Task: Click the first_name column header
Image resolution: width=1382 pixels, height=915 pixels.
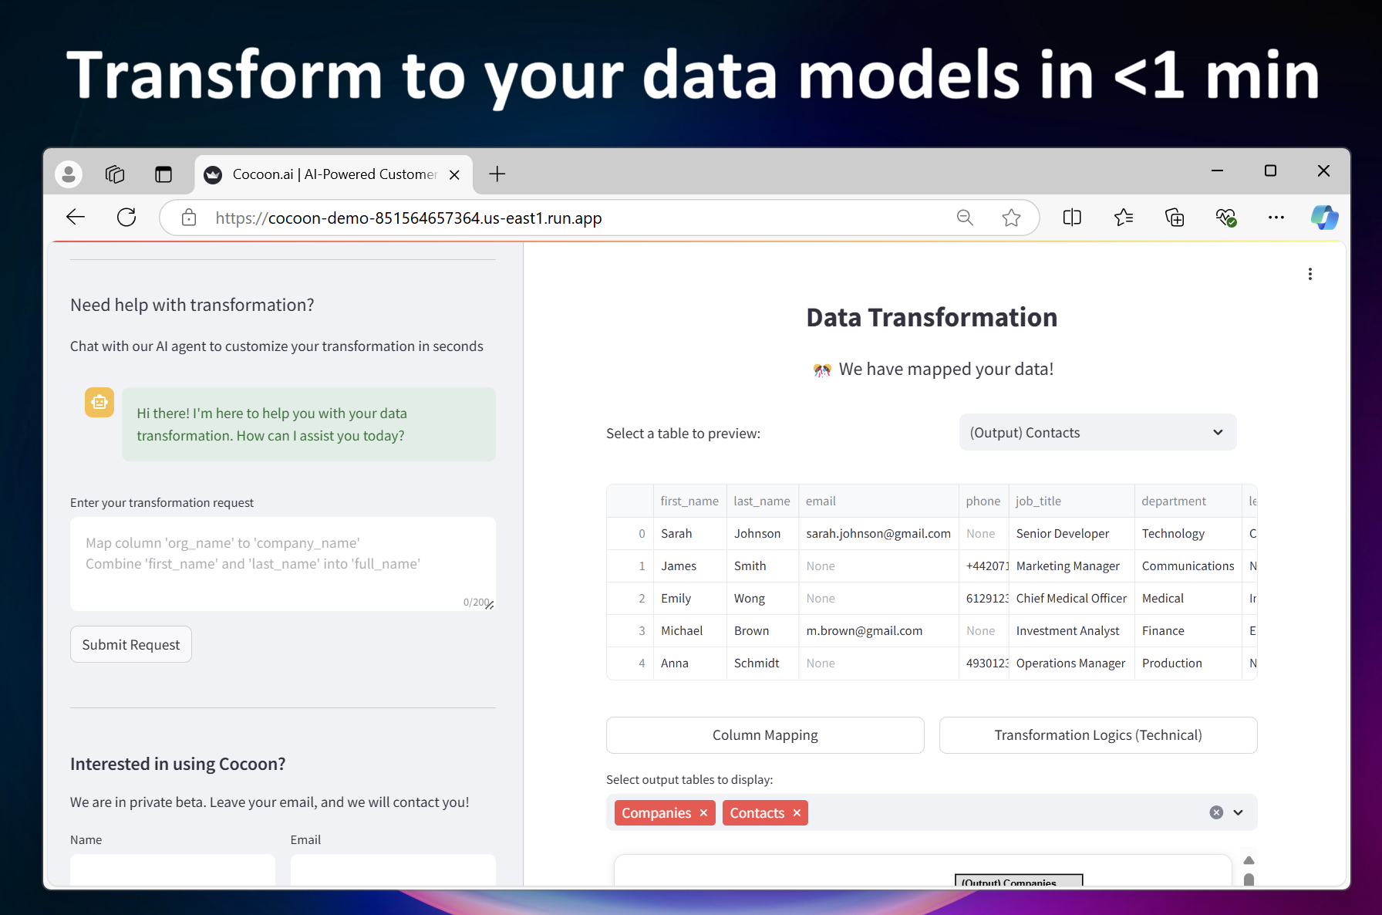Action: tap(689, 501)
